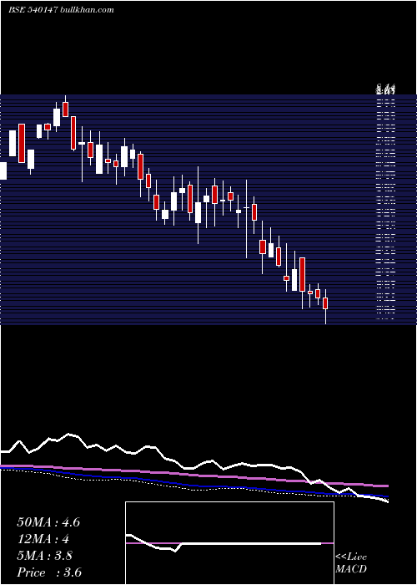Click the "50MA : 4.6" reading
Image resolution: width=417 pixels, height=585 pixels.
point(48,522)
